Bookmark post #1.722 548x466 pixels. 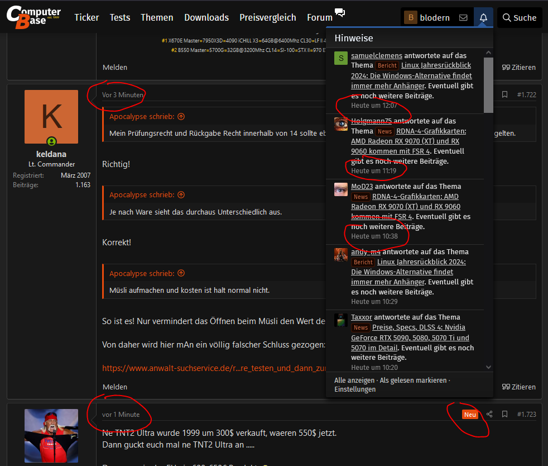pos(504,94)
